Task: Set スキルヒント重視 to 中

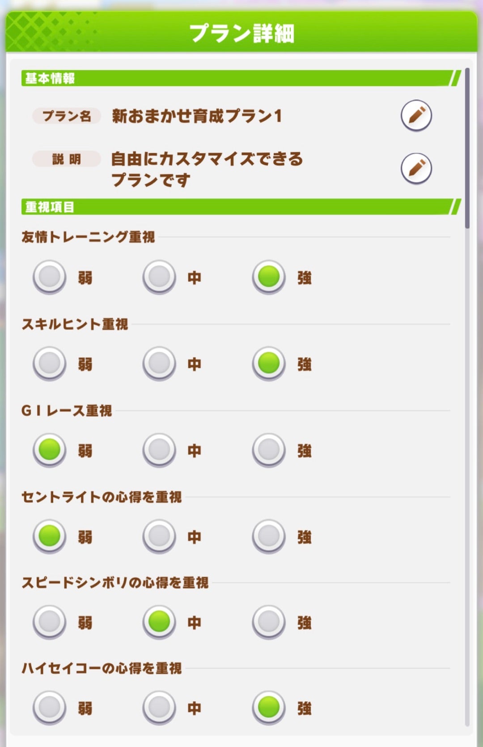Action: pos(159,363)
